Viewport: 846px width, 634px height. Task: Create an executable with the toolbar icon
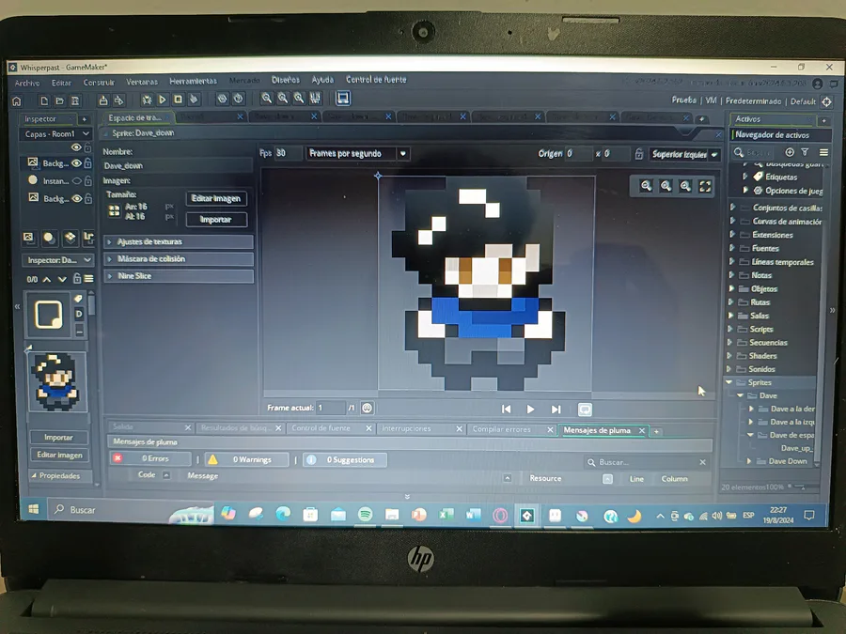(x=103, y=101)
